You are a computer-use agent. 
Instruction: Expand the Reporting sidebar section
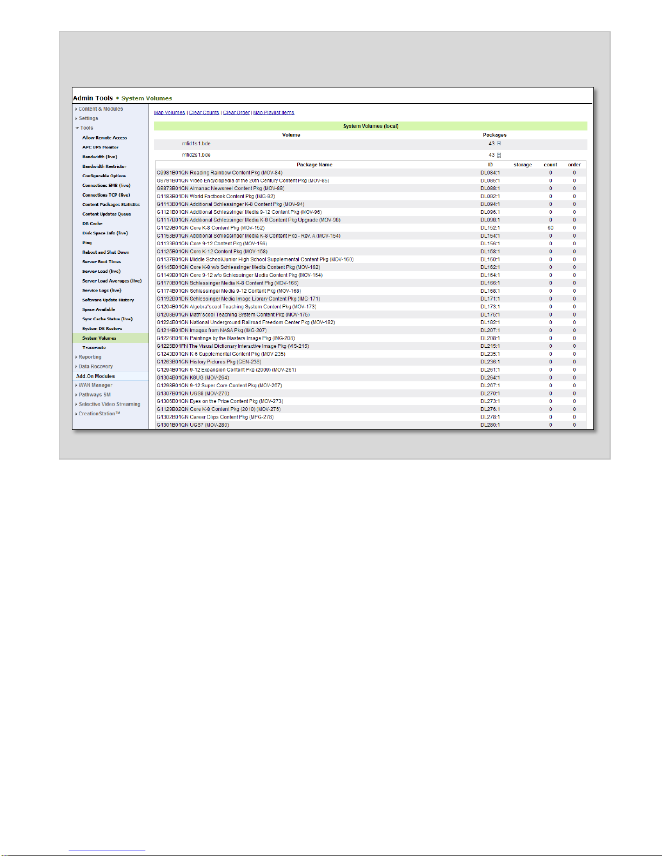[90, 357]
